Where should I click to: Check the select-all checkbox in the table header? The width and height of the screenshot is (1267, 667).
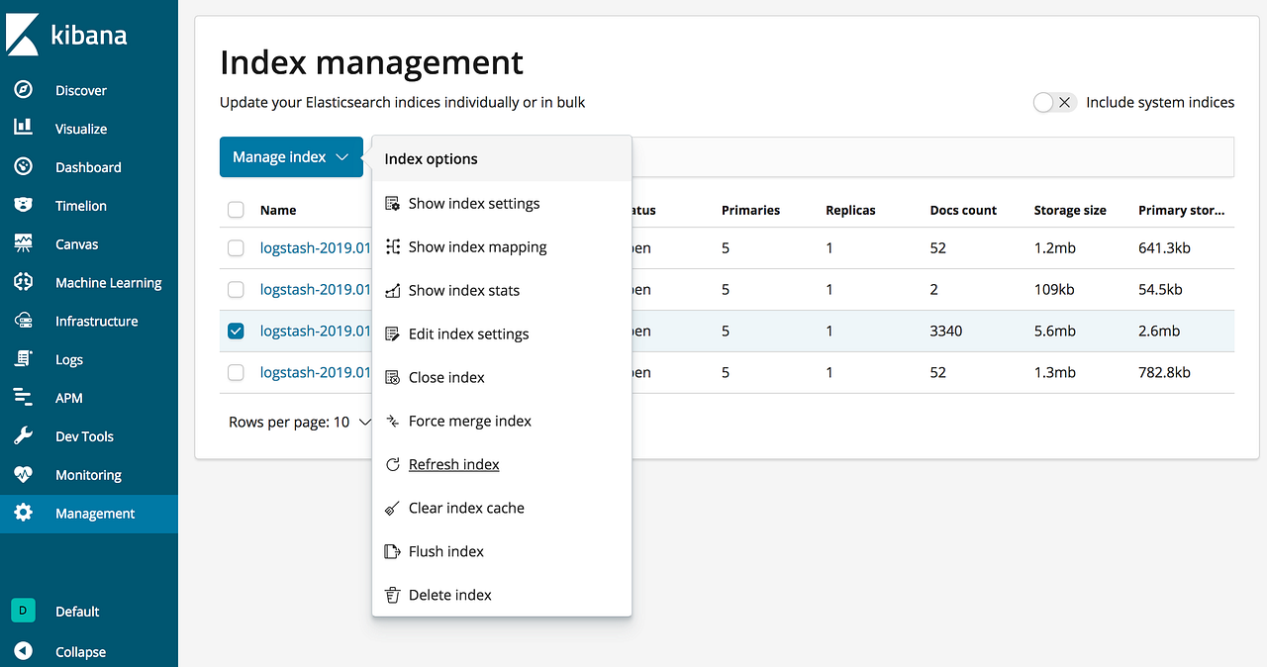[236, 210]
